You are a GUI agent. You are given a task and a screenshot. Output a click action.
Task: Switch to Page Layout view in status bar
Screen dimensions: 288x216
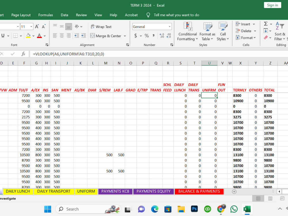[270, 198]
